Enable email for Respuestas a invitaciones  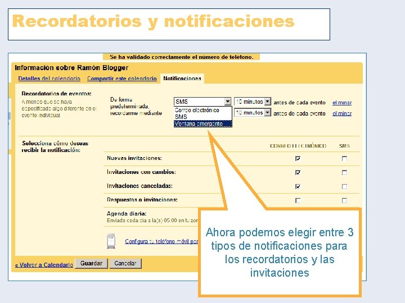[298, 200]
